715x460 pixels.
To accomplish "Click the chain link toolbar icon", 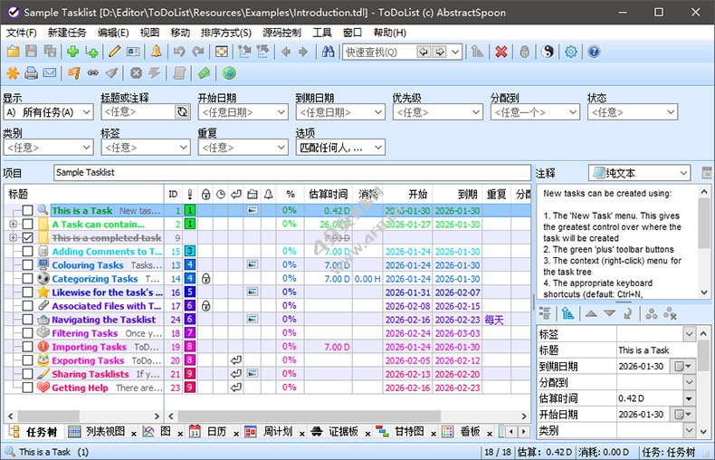I will pos(93,73).
